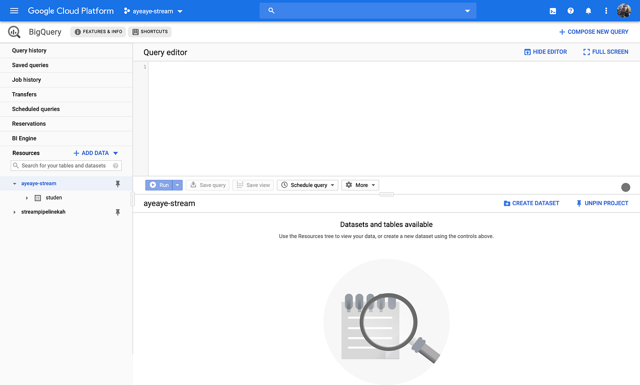Collapse the ayeaye-stream resource tree

click(x=13, y=183)
